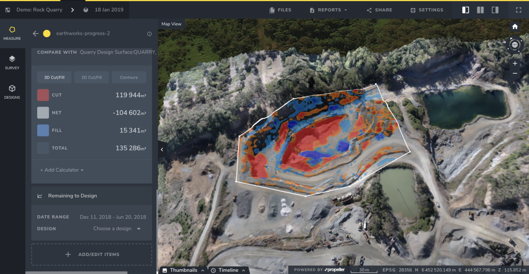The width and height of the screenshot is (529, 274).
Task: Open the Reports dropdown menu
Action: pos(328,10)
